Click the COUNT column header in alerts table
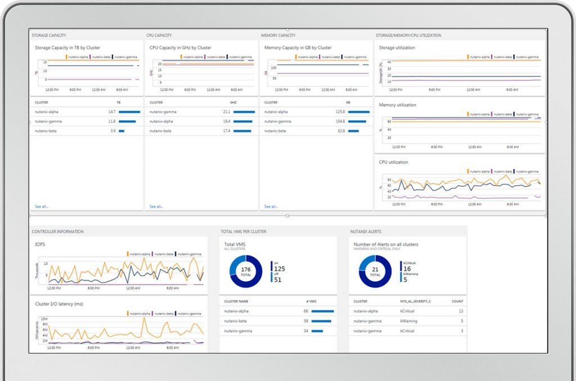This screenshot has width=576, height=381. pos(457,301)
